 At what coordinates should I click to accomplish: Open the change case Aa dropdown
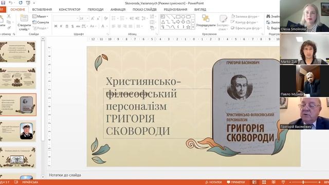coord(93,26)
